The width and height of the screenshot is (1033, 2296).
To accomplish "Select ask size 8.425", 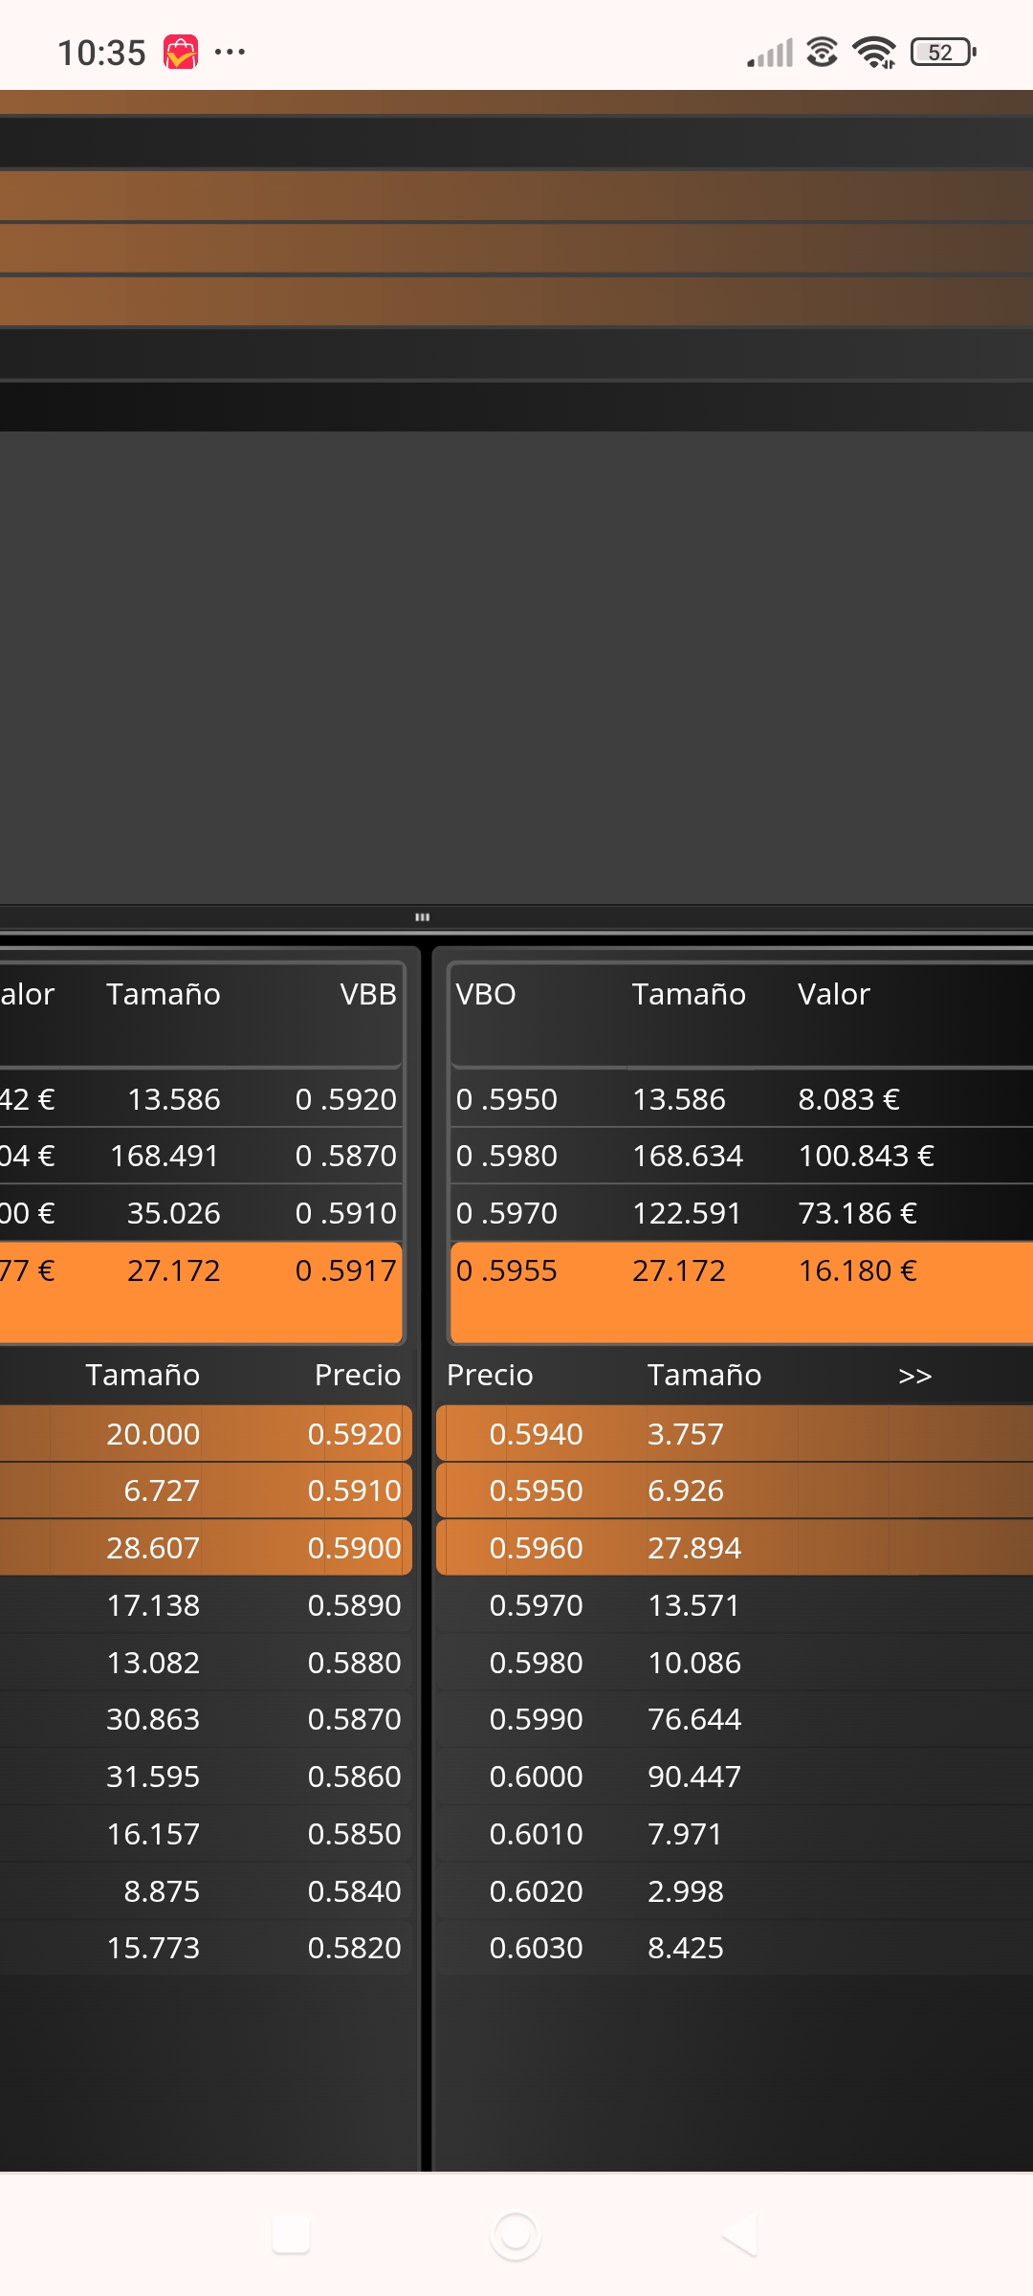I will coord(686,1948).
